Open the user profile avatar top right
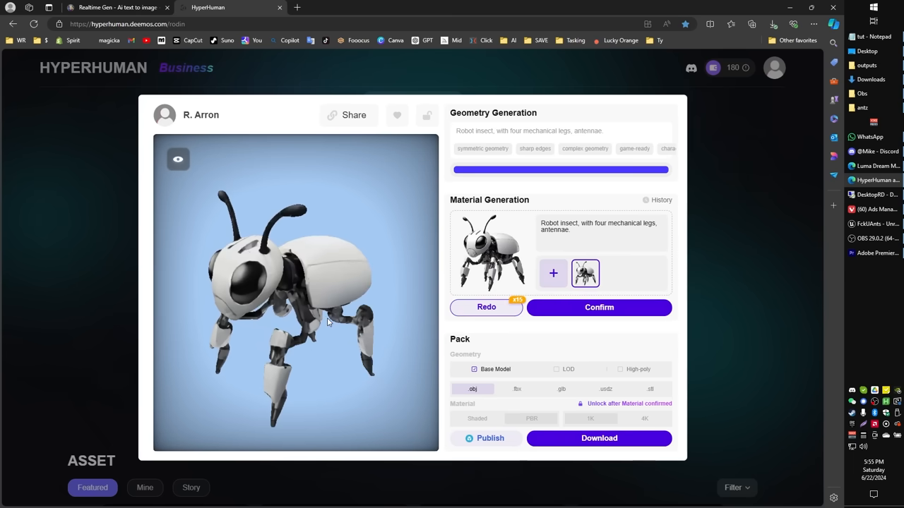Image resolution: width=904 pixels, height=508 pixels. [774, 68]
